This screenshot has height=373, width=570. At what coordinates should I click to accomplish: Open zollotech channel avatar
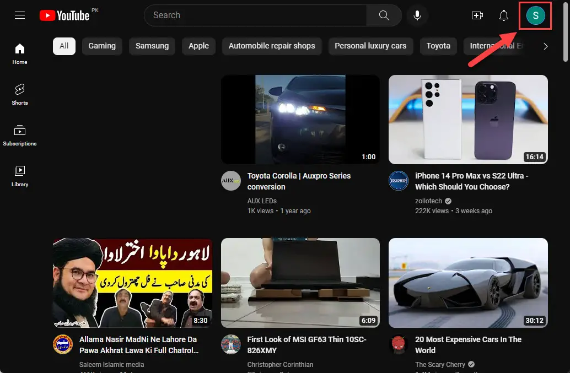(x=399, y=181)
